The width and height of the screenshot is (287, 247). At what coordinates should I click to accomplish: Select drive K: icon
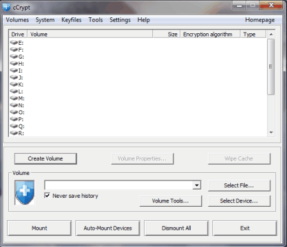coord(14,84)
